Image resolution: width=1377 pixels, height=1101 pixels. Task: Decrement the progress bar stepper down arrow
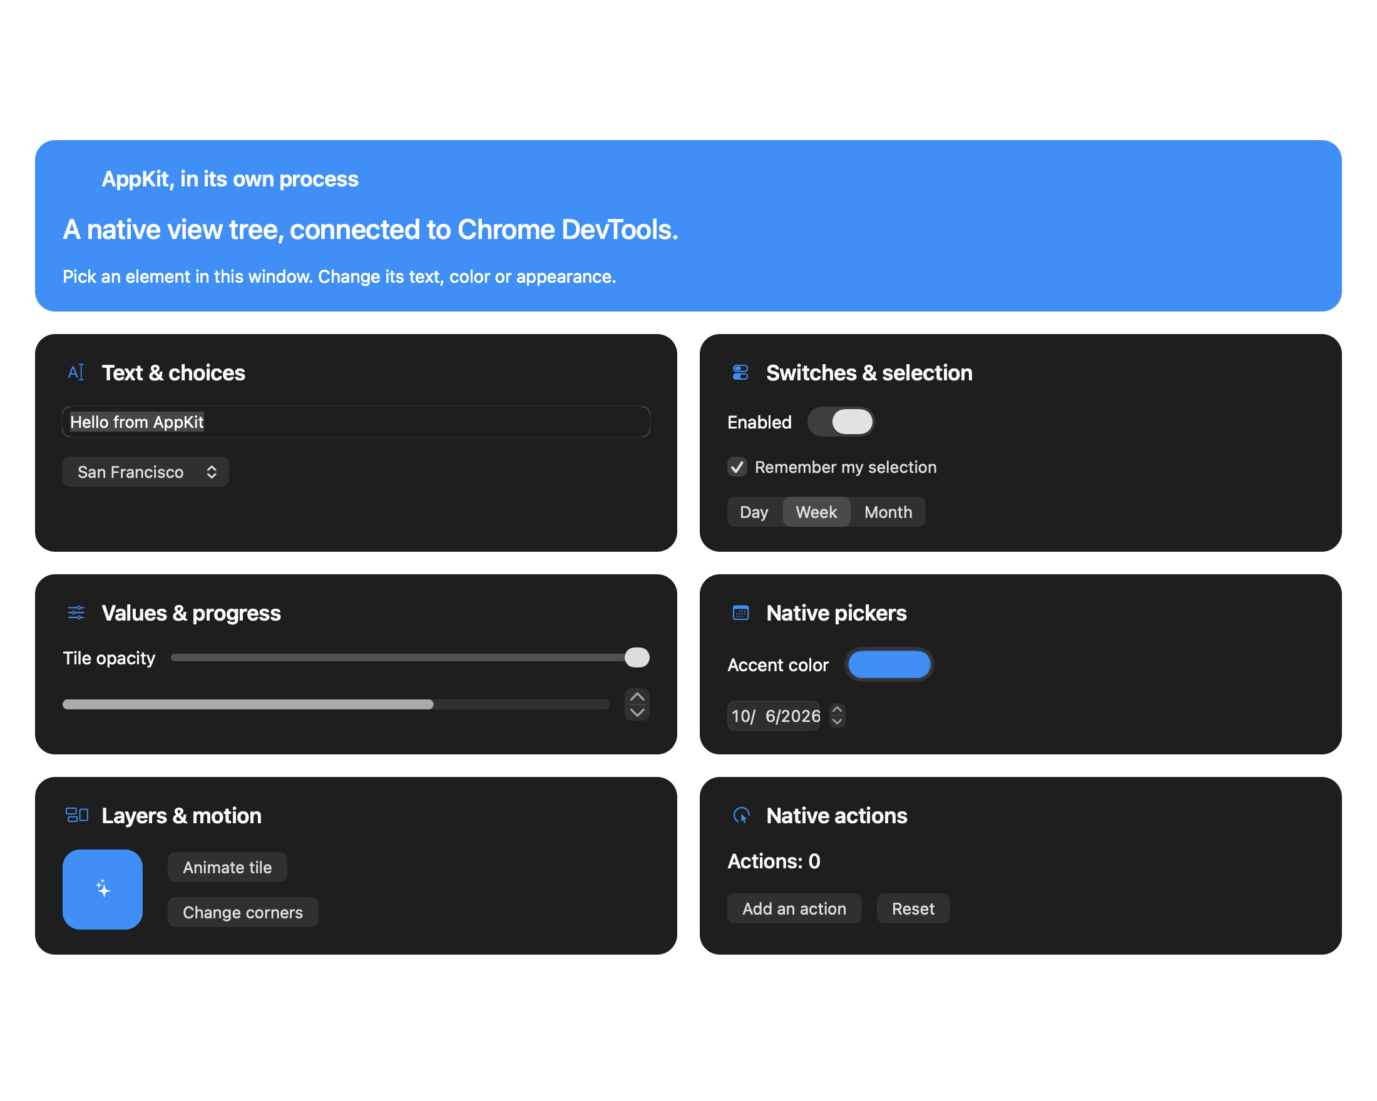click(x=637, y=713)
